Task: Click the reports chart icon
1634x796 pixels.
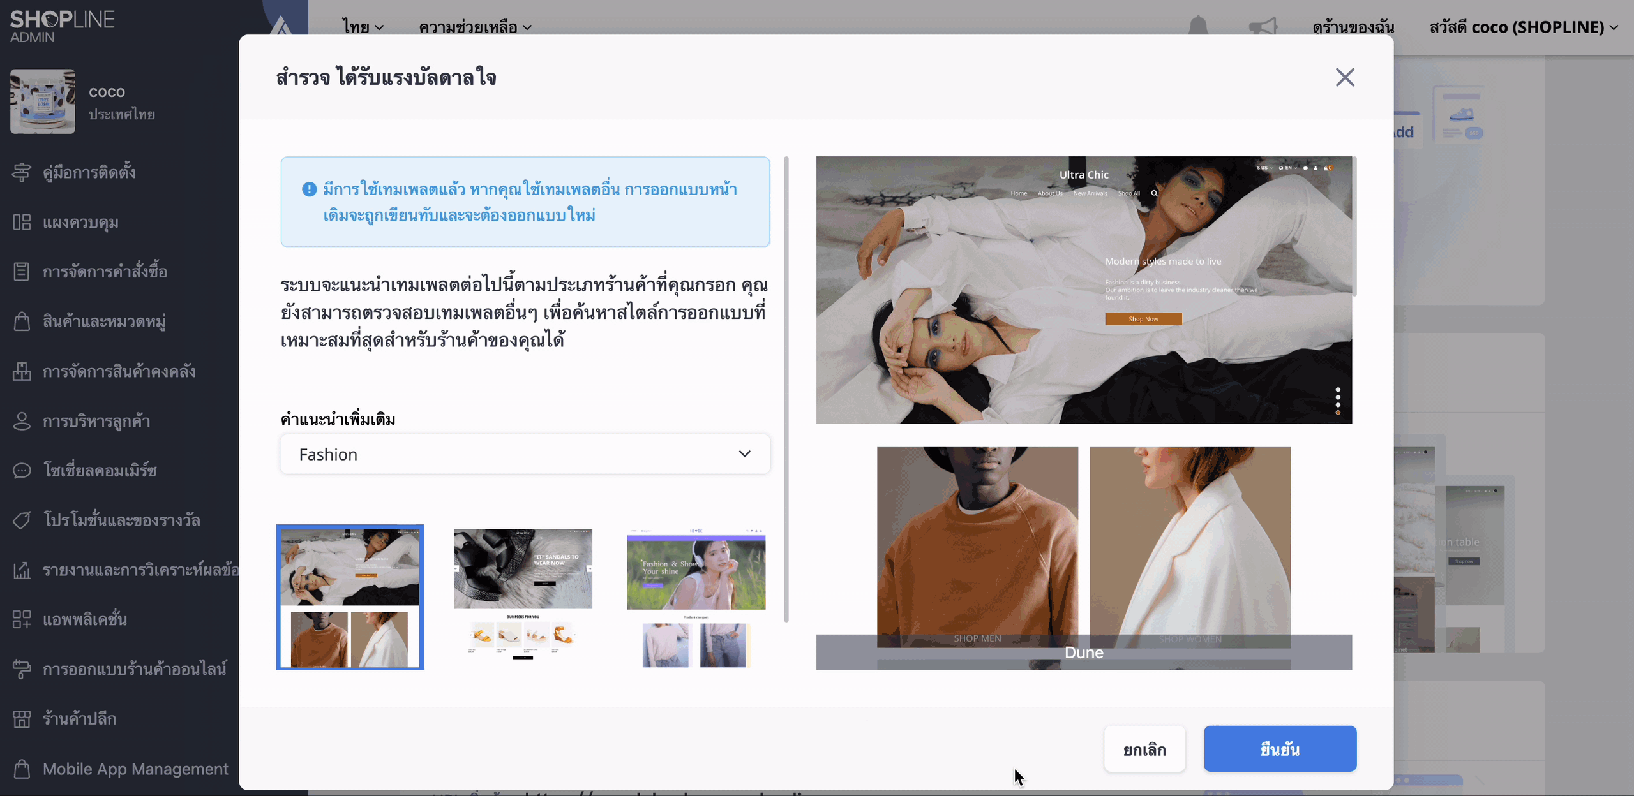Action: point(22,570)
